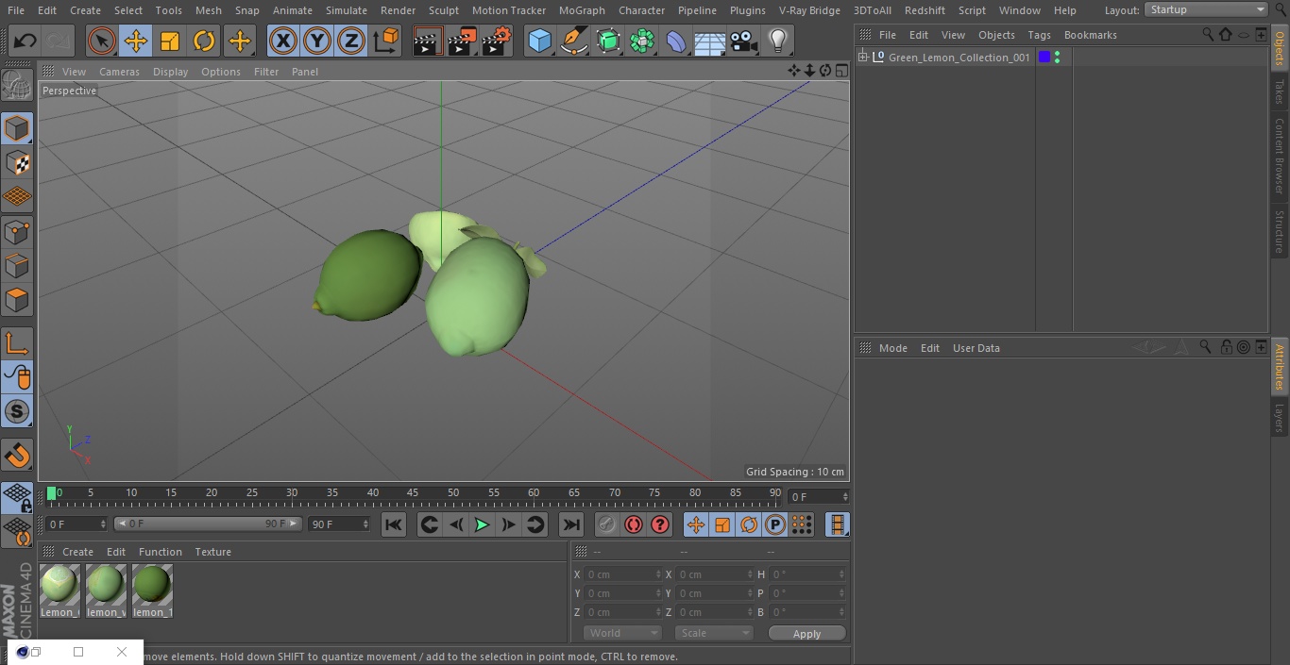Click the timeline frame 0 marker

(52, 493)
